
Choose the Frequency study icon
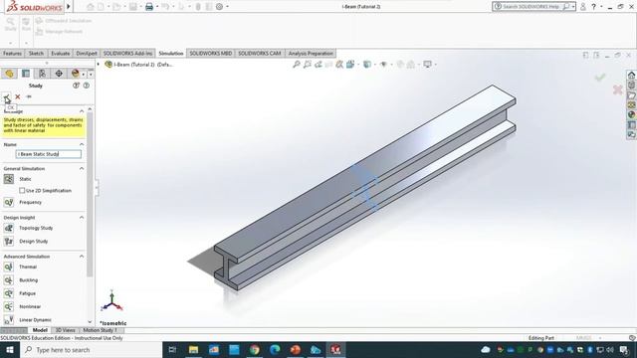pos(9,202)
